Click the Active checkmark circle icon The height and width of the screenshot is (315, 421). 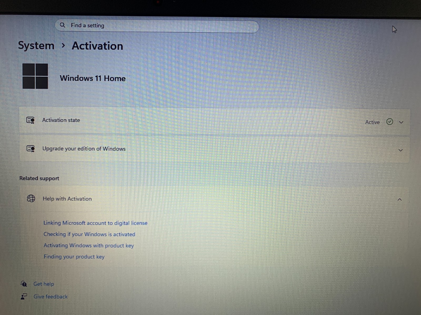click(x=390, y=122)
